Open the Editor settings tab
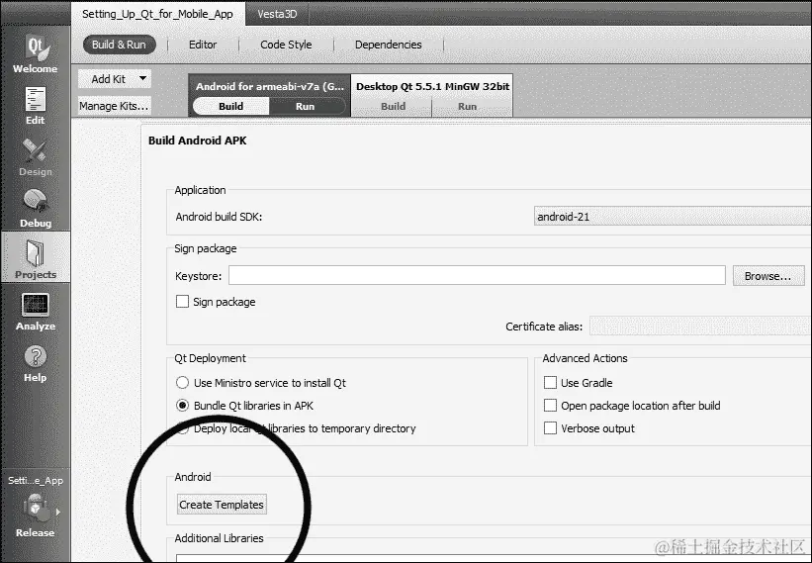The image size is (812, 563). tap(203, 45)
